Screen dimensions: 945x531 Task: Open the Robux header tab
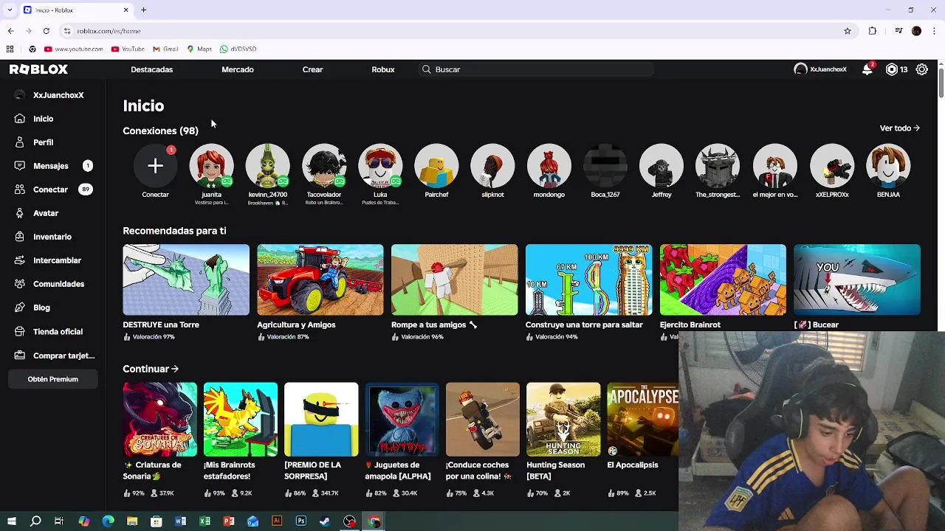coord(383,69)
